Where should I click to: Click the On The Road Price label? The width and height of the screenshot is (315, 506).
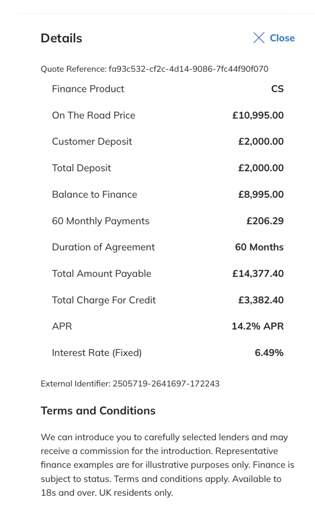94,115
